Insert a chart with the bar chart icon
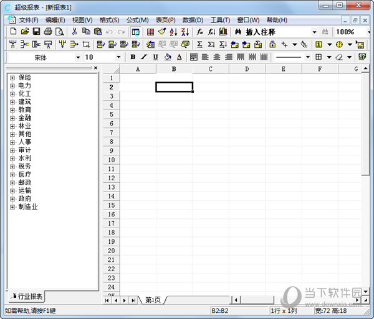374x319 pixels. click(x=223, y=32)
